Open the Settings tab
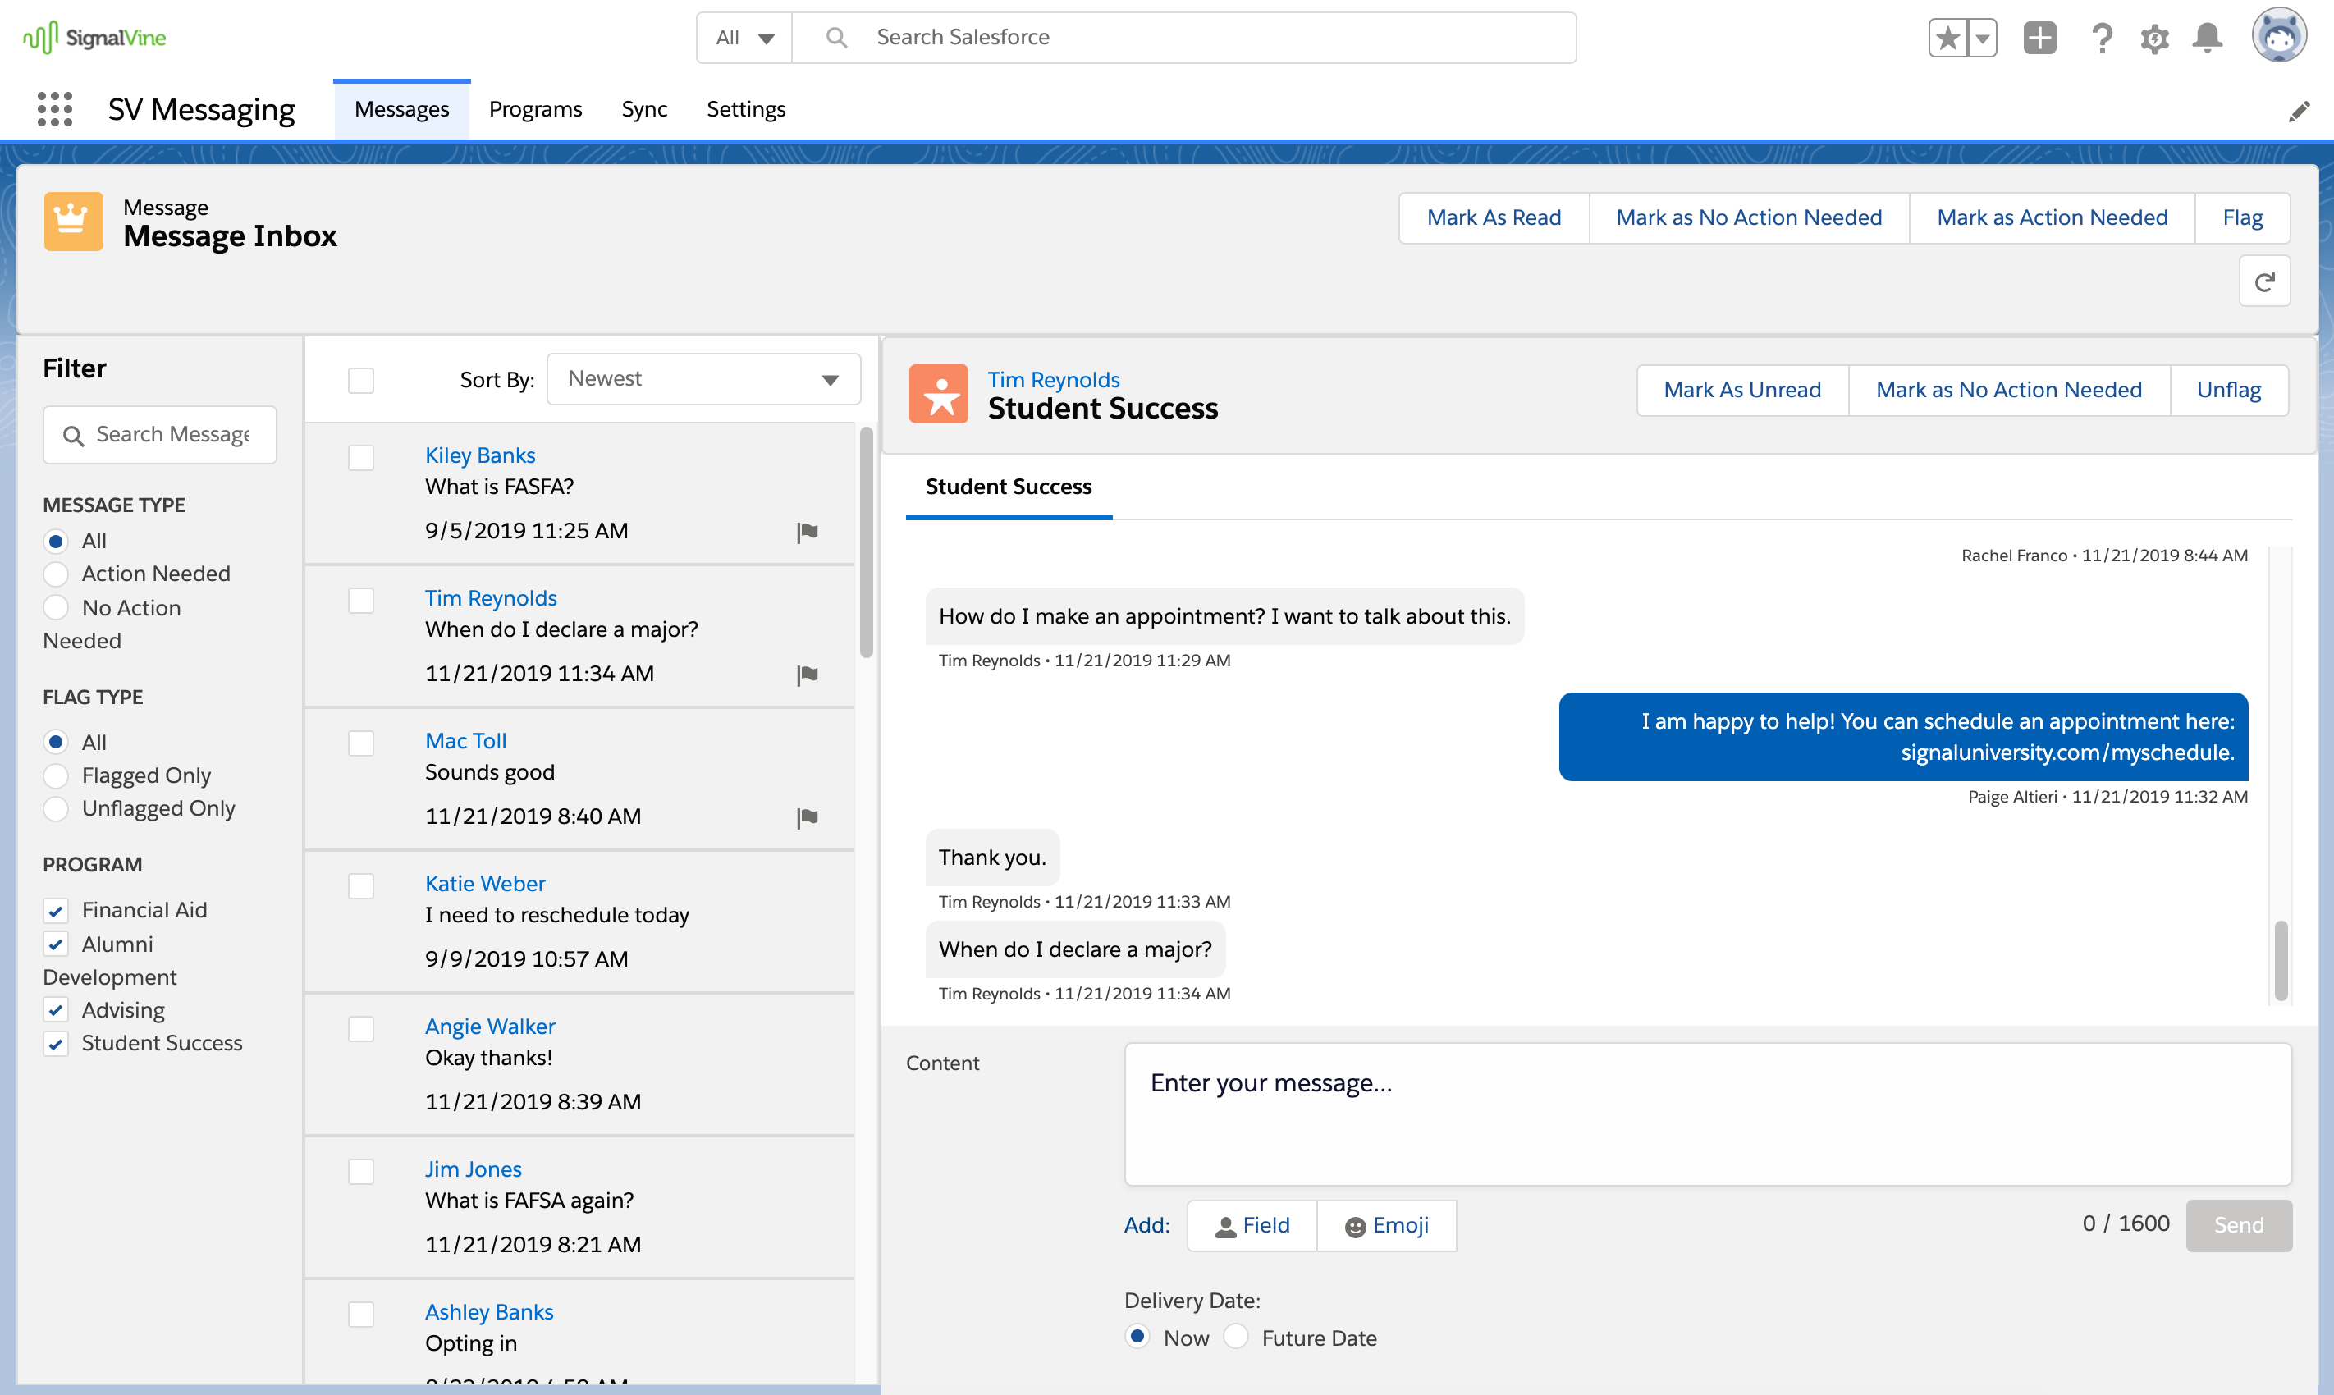This screenshot has height=1395, width=2334. (745, 109)
